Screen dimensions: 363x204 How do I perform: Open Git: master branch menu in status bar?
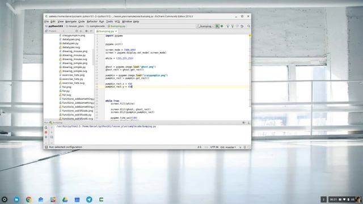pos(228,147)
